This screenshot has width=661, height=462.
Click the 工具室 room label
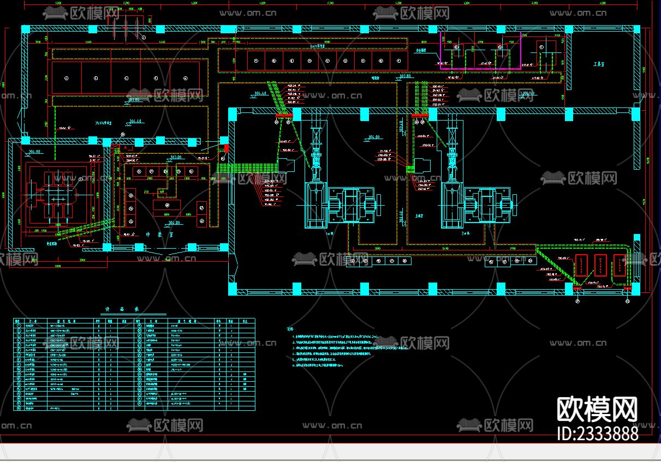[x=600, y=64]
